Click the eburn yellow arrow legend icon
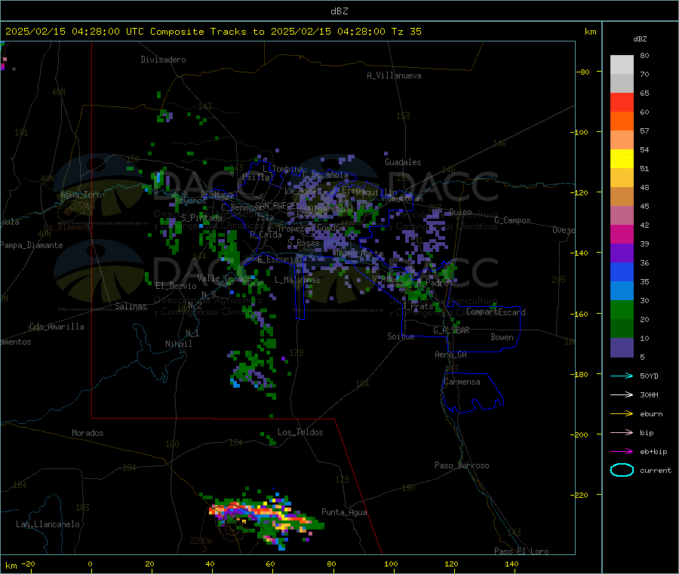The width and height of the screenshot is (679, 574). pos(622,414)
